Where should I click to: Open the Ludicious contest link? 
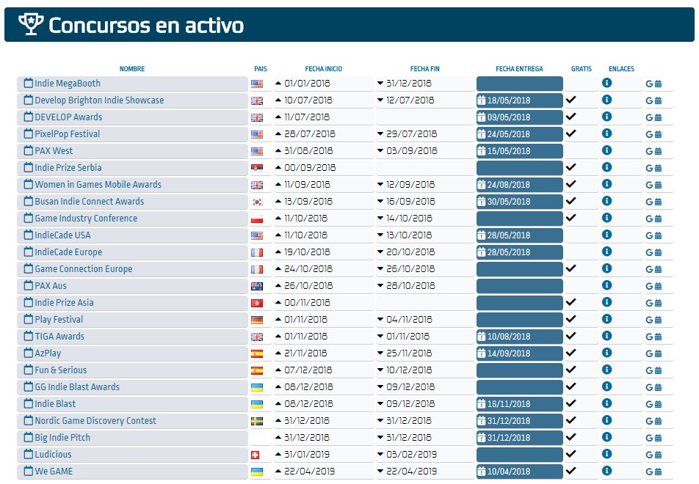tap(53, 454)
